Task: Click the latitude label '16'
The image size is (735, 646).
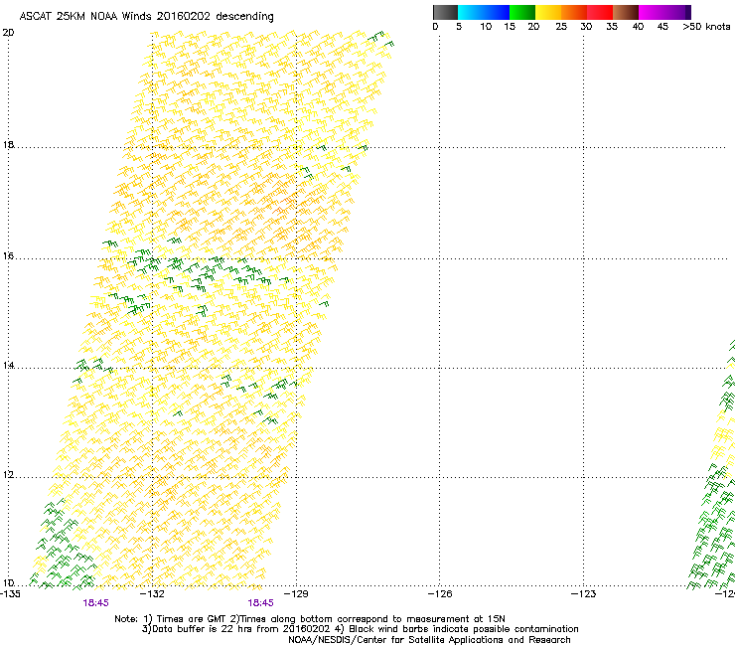Action: 8,256
